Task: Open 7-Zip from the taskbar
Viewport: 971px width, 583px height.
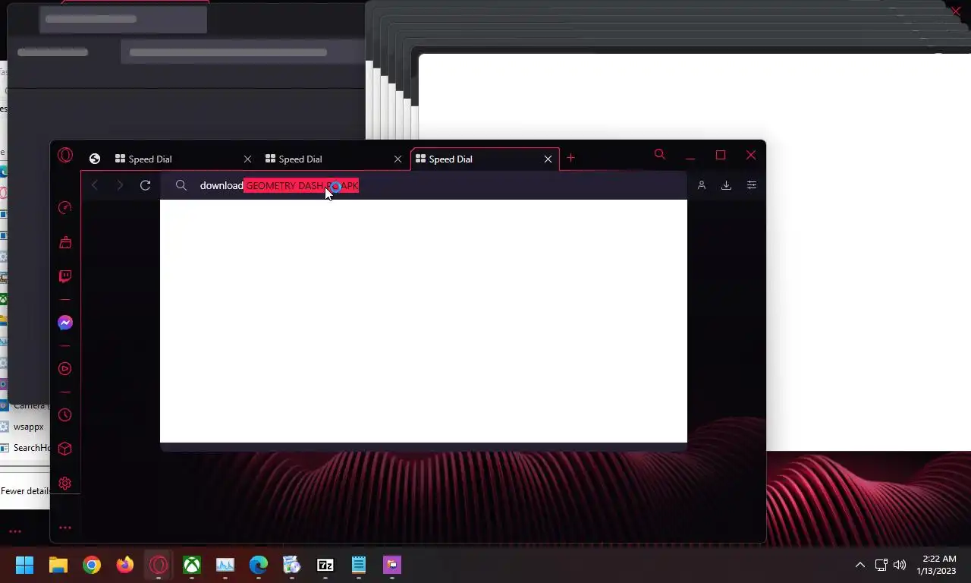Action: point(325,565)
